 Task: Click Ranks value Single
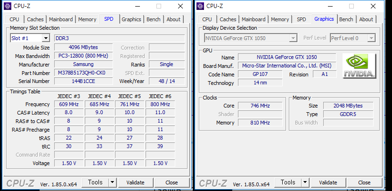tap(167, 64)
